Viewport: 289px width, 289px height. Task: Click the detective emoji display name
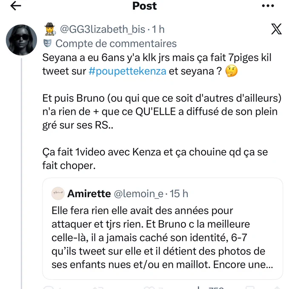50,29
